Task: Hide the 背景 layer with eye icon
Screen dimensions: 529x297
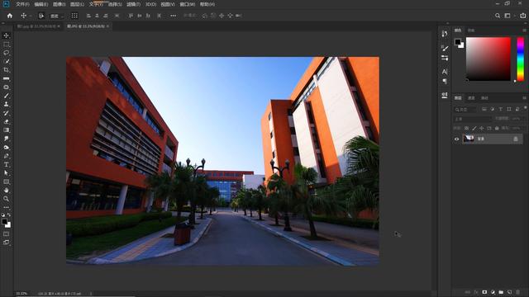Action: tap(457, 139)
